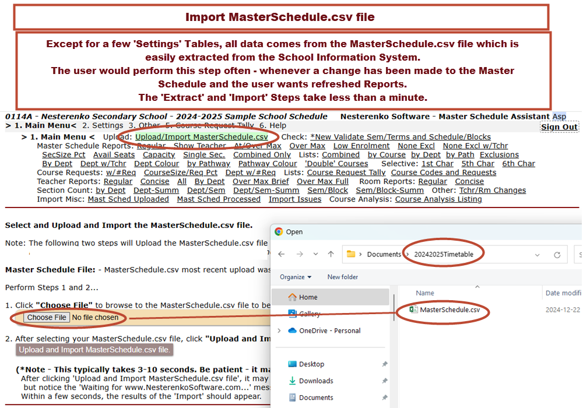Click the Sign Out link

[559, 127]
